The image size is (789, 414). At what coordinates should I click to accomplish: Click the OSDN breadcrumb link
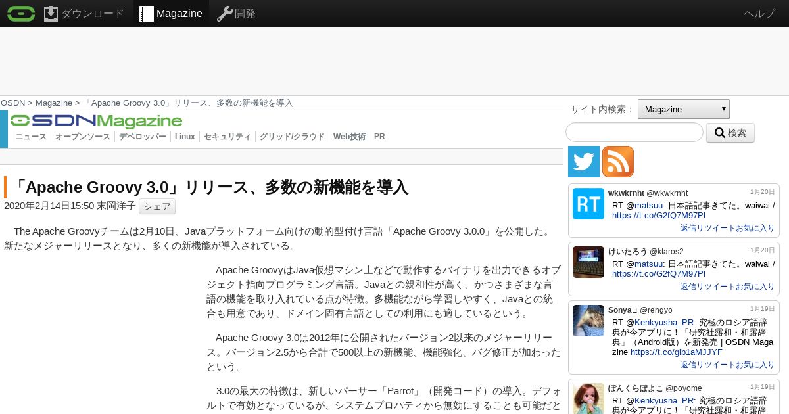click(12, 103)
